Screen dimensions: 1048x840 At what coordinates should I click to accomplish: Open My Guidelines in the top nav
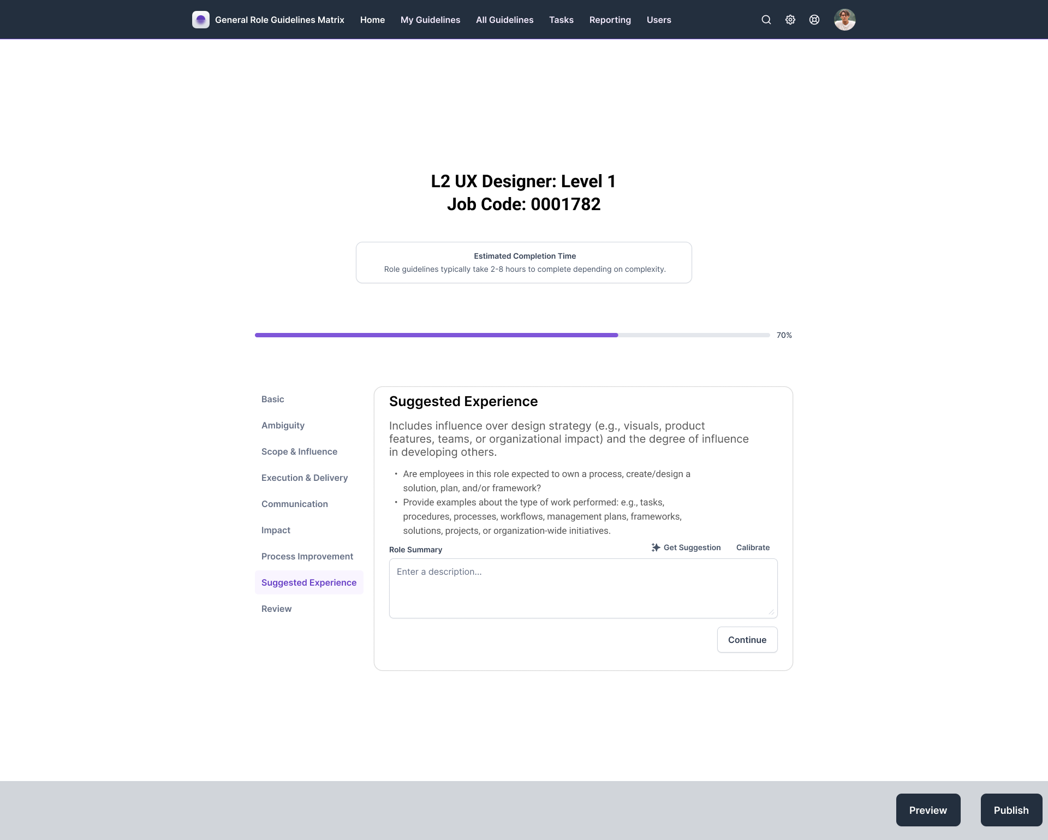[430, 20]
